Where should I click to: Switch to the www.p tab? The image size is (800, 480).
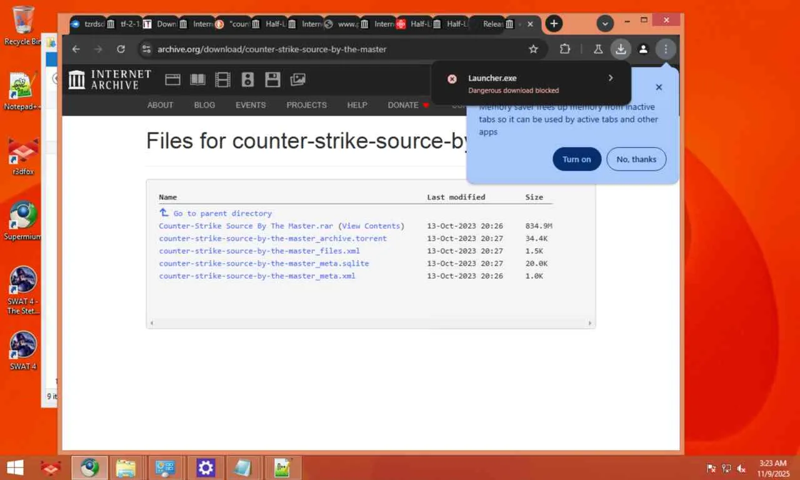341,24
